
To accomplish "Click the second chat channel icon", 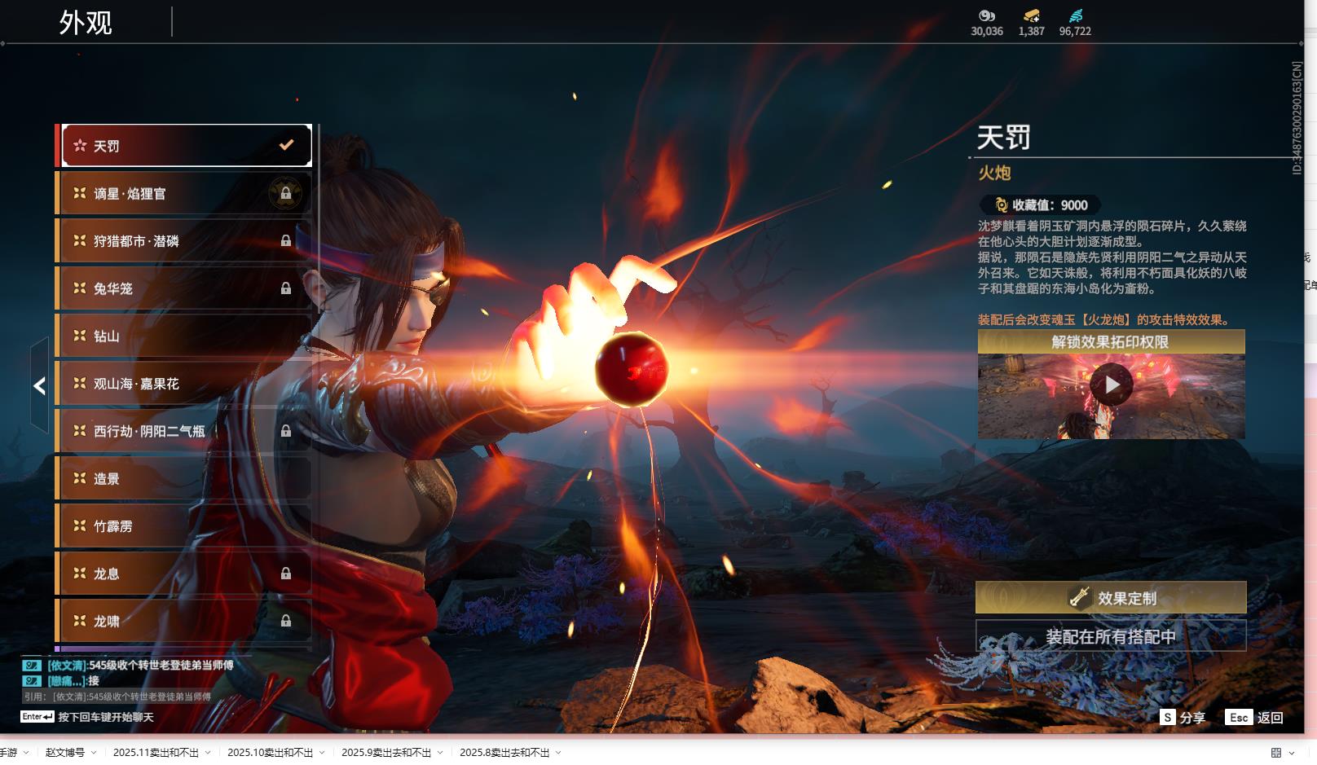I will coord(32,680).
